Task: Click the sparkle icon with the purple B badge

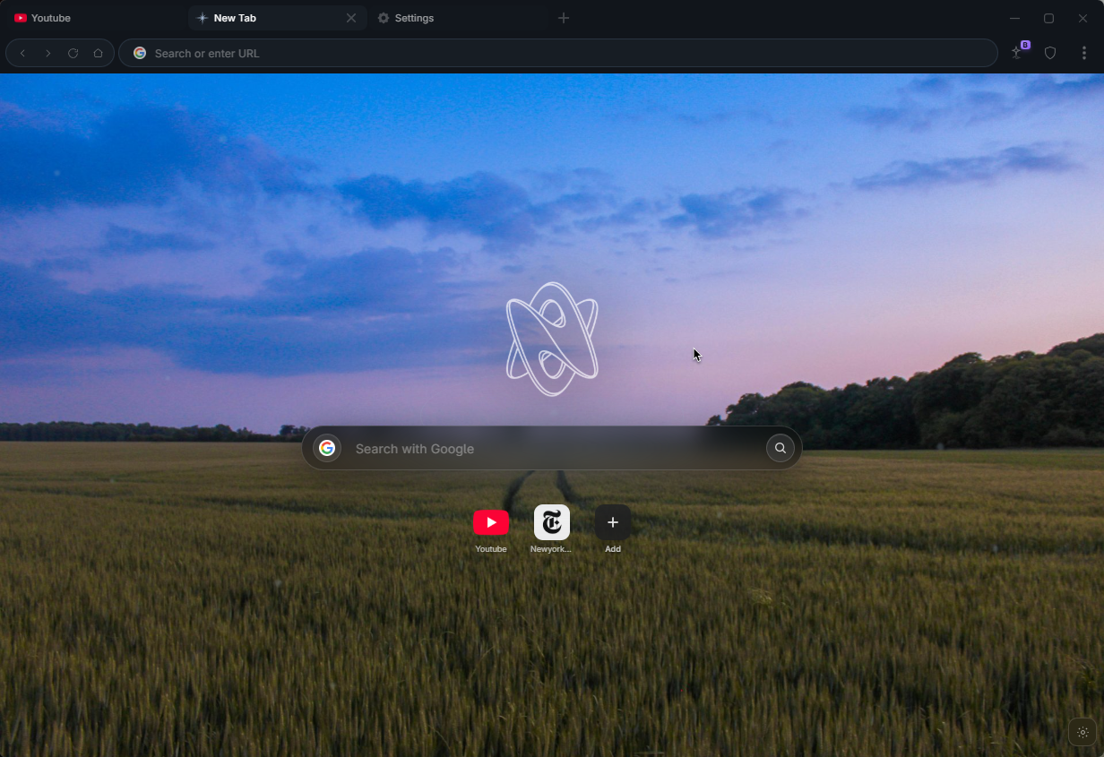Action: click(x=1017, y=53)
